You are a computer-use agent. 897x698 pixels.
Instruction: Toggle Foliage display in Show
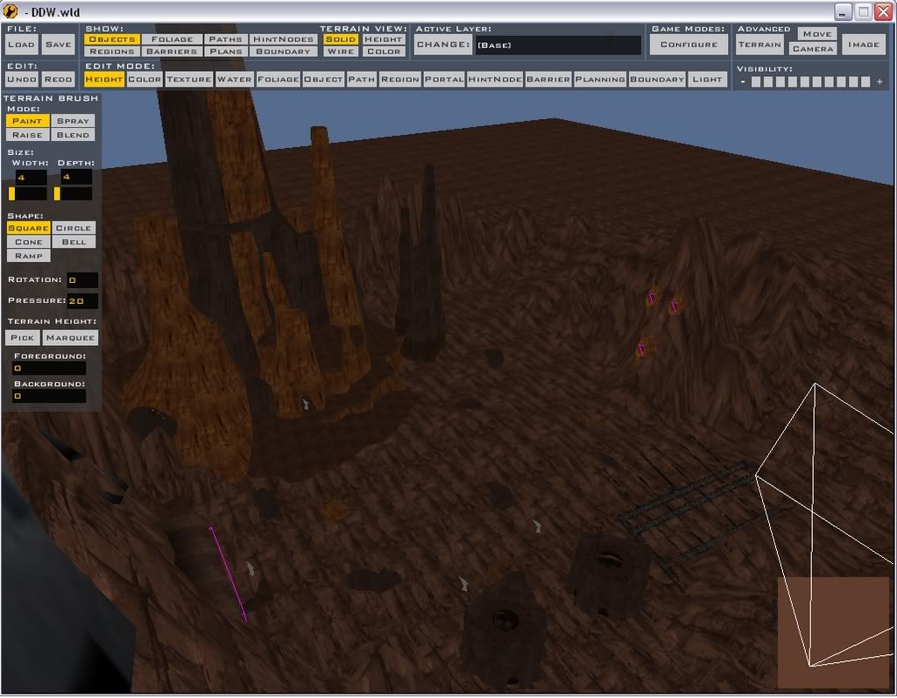(173, 39)
